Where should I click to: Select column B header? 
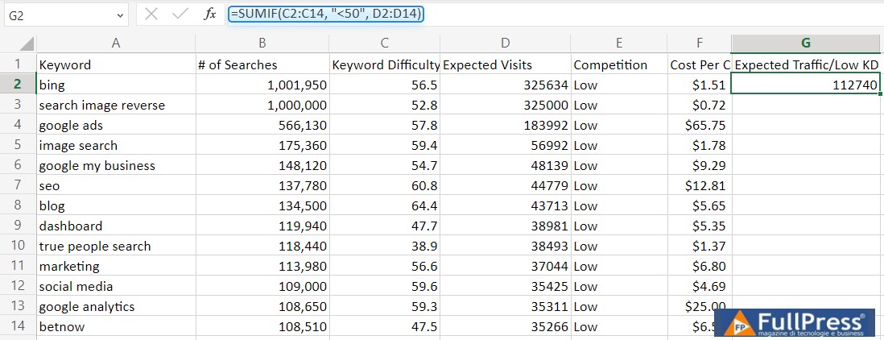coord(262,44)
